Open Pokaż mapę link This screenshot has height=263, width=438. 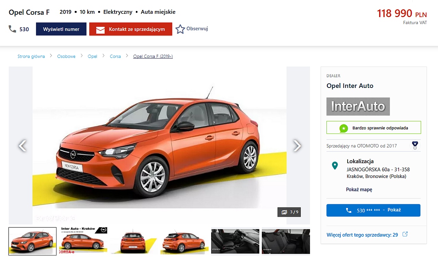359,189
